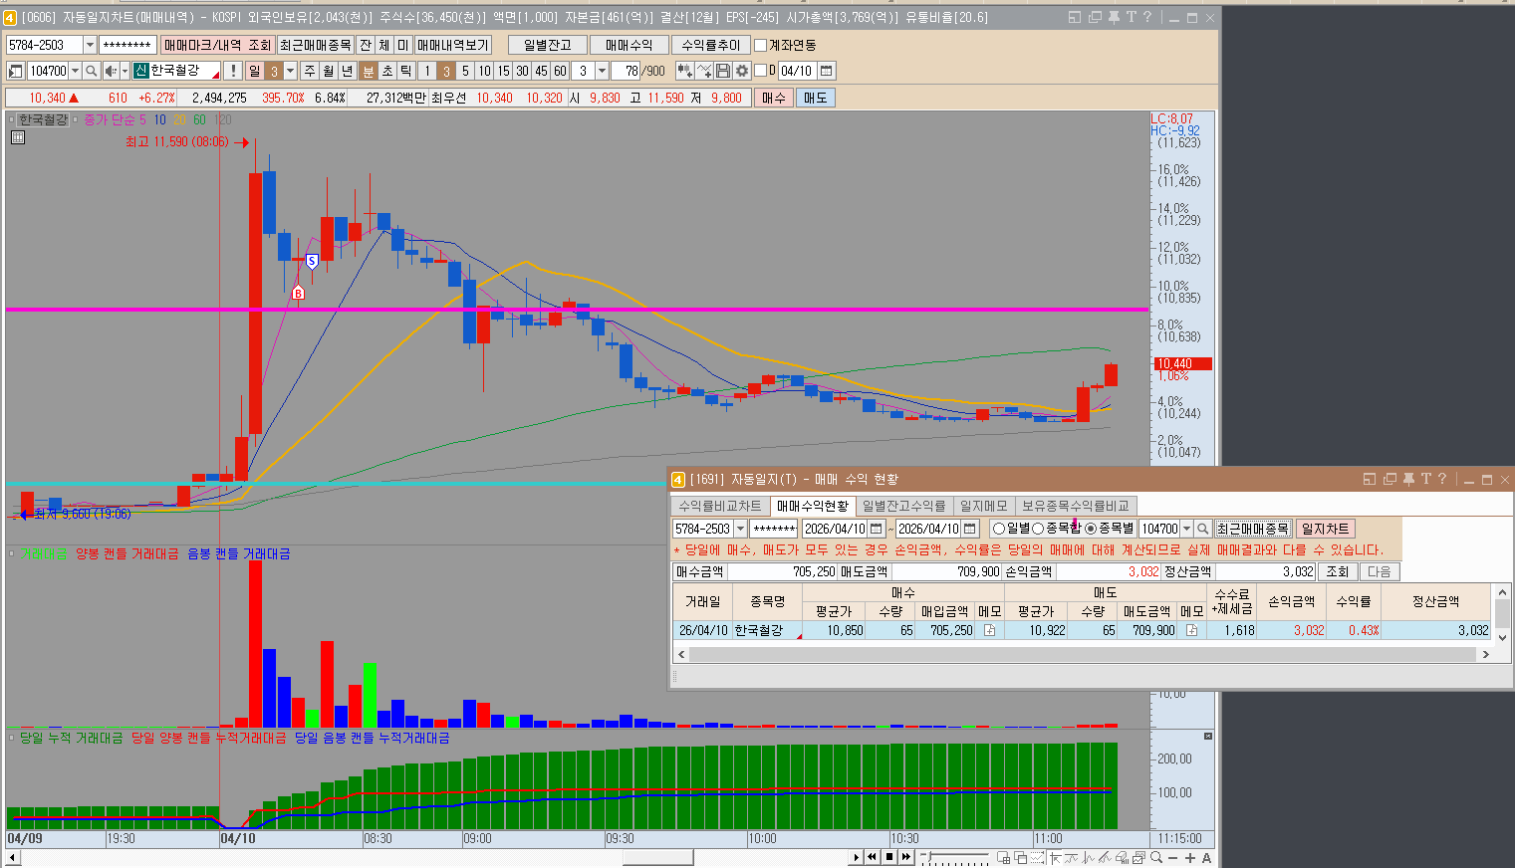Expand the dropdown arrow next to the speaker icon

[125, 71]
